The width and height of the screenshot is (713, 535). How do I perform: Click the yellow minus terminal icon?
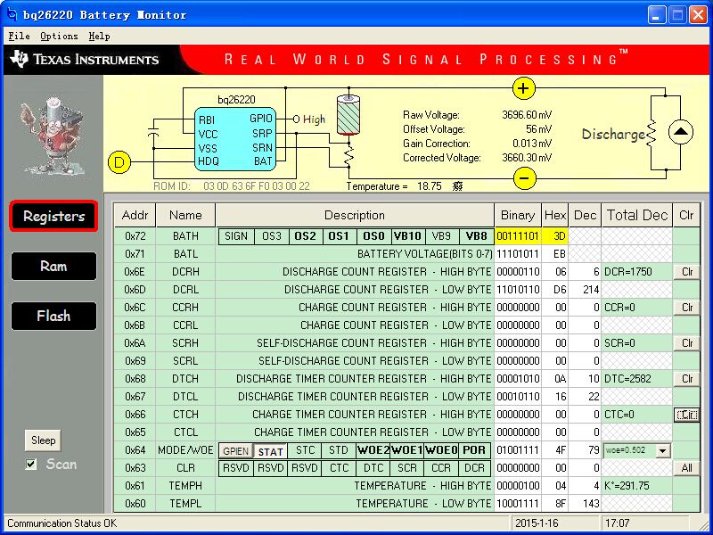coord(524,177)
